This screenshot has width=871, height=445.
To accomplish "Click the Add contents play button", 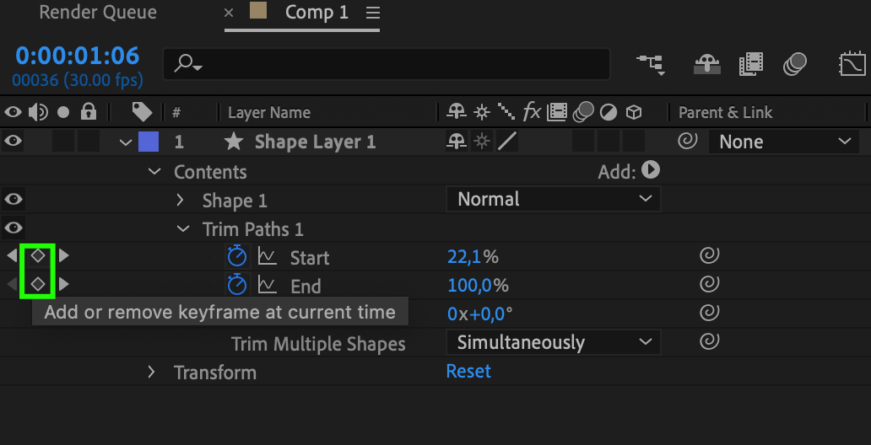I will 651,169.
